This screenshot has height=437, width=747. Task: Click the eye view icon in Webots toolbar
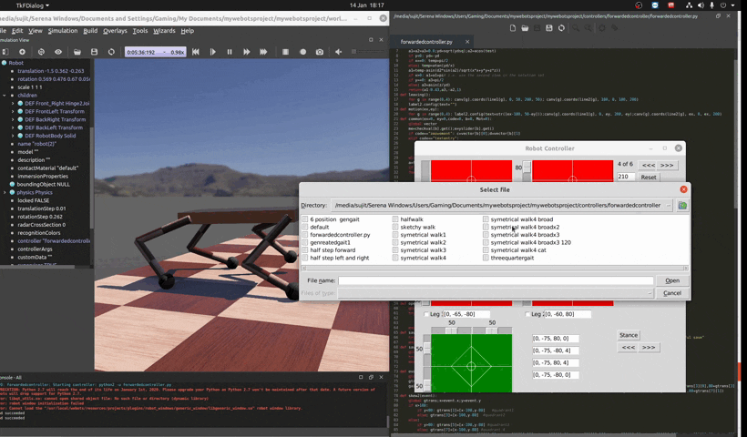click(x=58, y=52)
